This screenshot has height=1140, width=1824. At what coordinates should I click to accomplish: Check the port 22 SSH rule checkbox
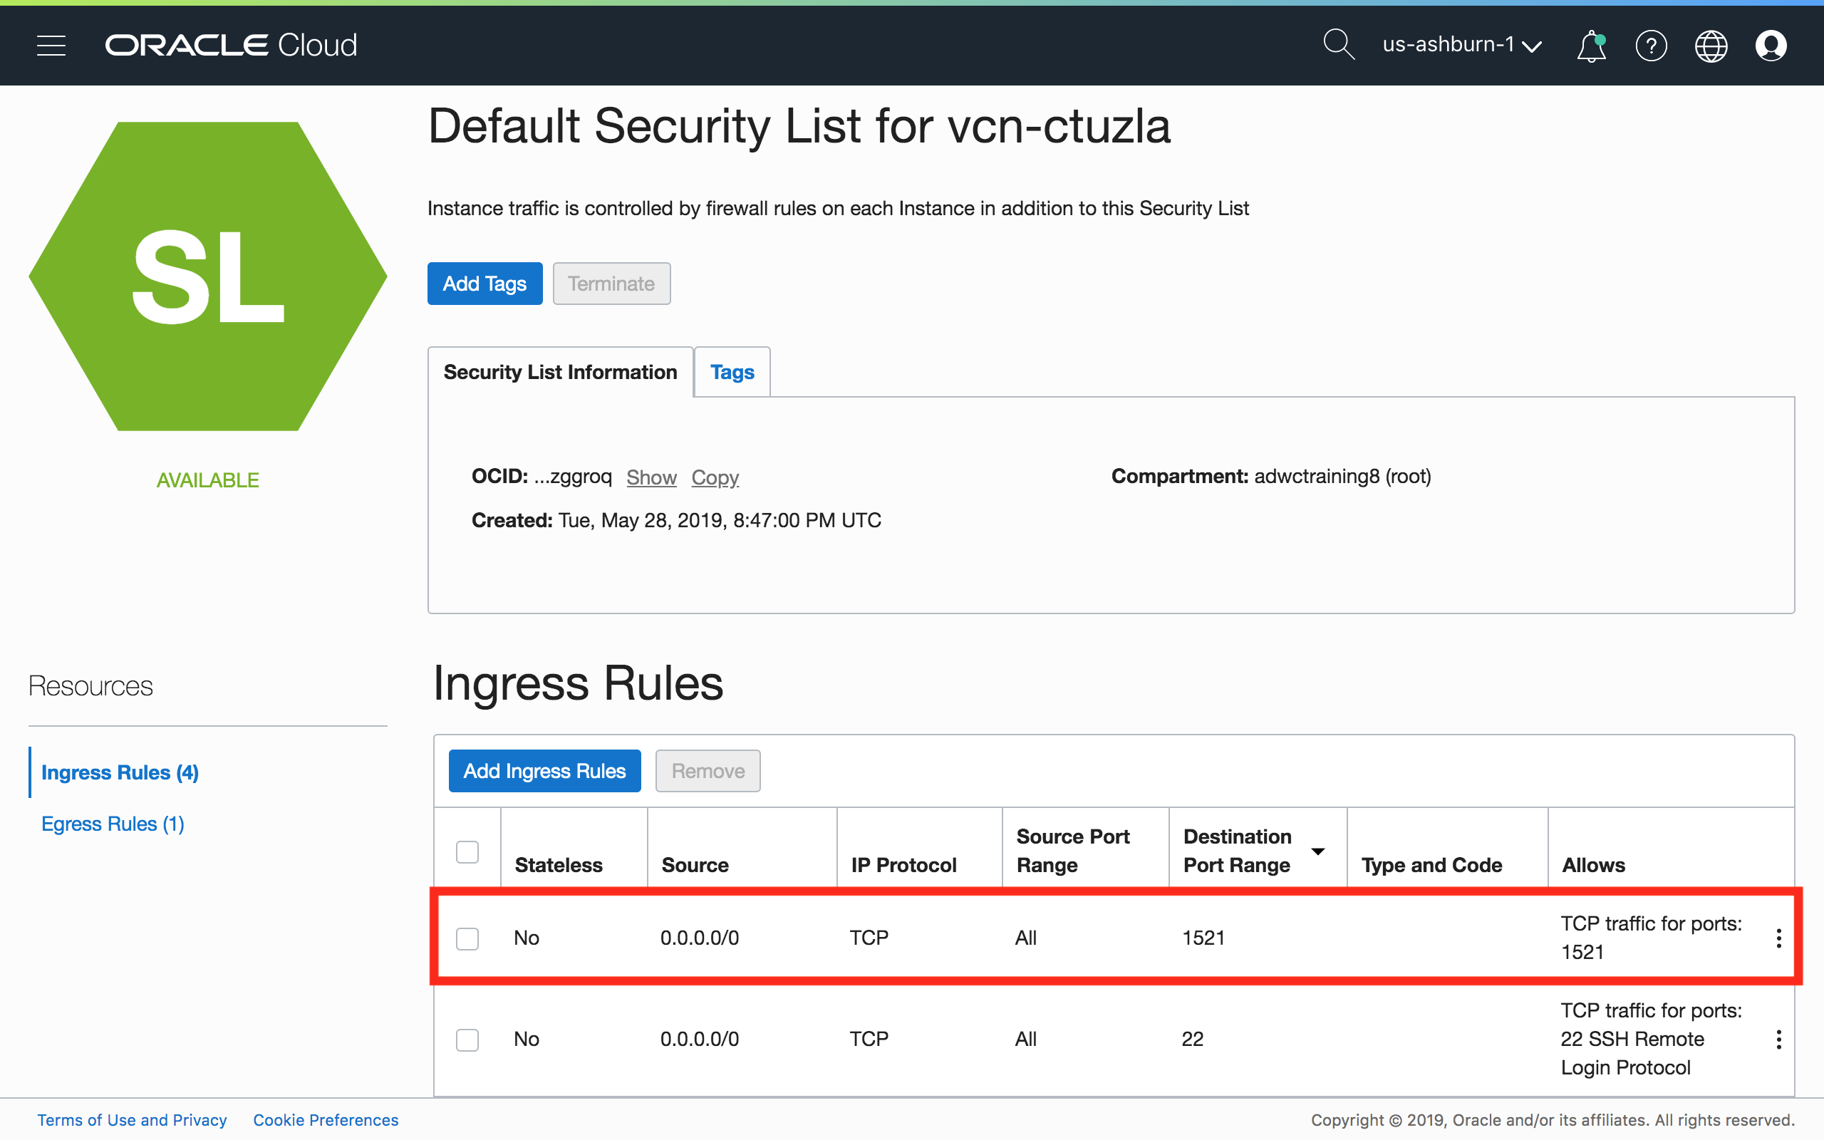pyautogui.click(x=467, y=1039)
